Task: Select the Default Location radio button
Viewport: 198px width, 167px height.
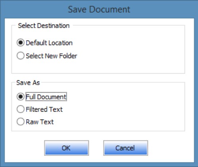Action: 45,43
